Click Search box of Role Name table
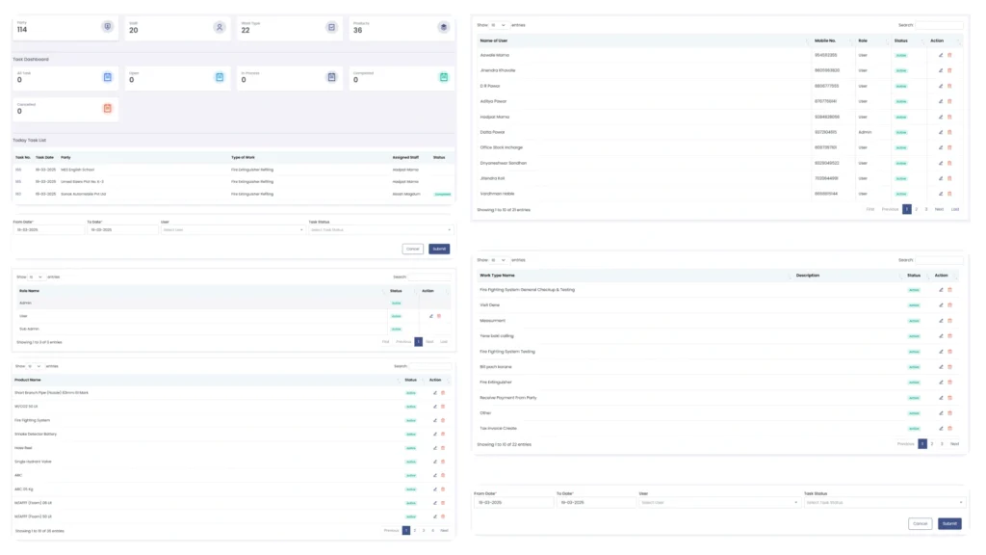Image resolution: width=986 pixels, height=555 pixels. pyautogui.click(x=429, y=277)
